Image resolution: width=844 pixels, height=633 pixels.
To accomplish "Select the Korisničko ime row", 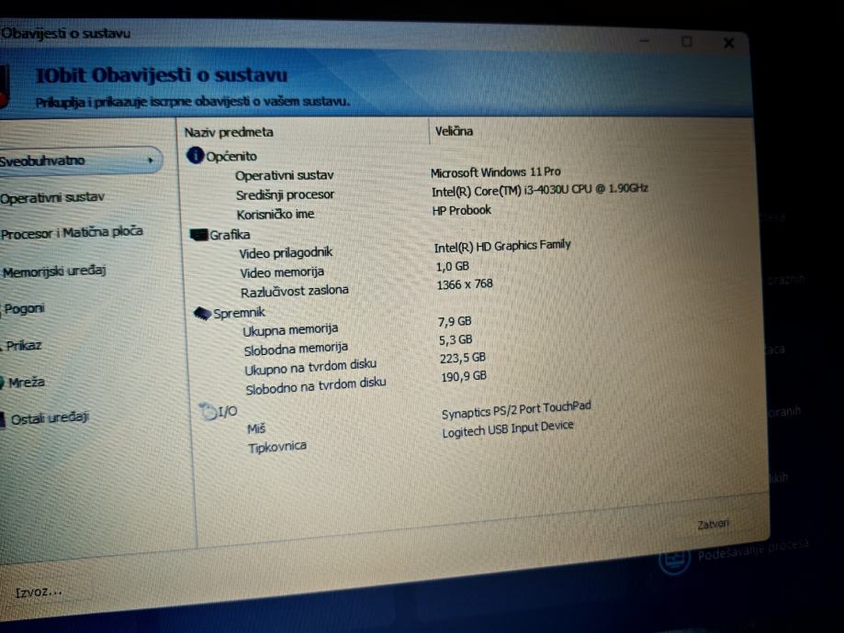I will click(x=276, y=214).
